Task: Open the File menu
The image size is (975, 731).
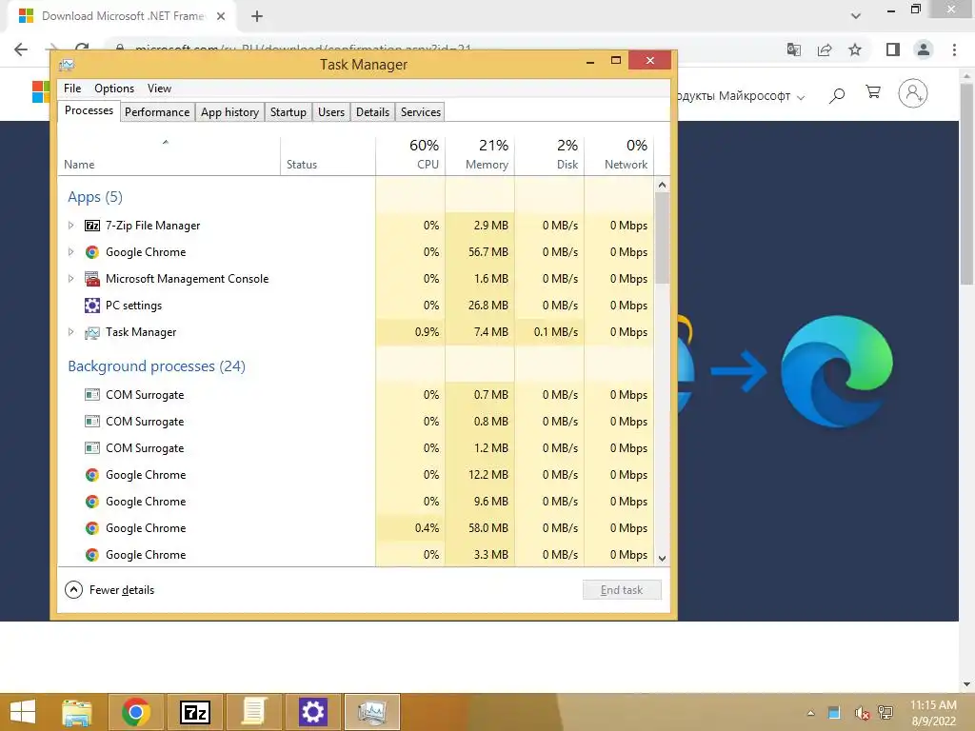Action: 72,89
